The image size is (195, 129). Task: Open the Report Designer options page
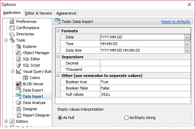[36, 115]
